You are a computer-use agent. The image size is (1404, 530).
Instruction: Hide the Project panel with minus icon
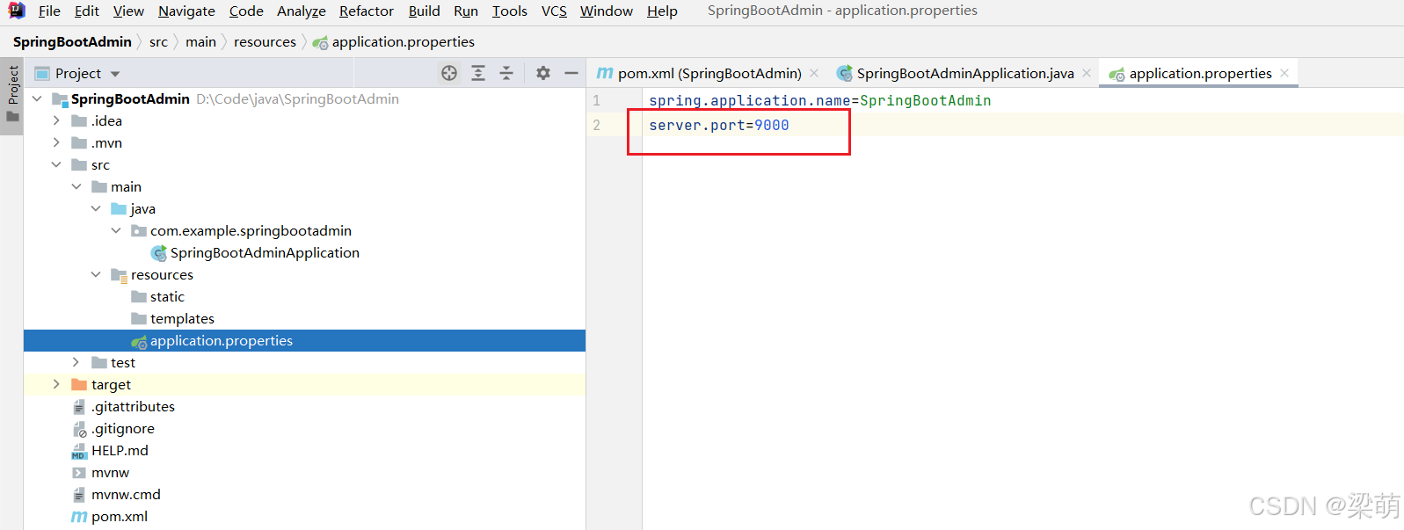(571, 73)
